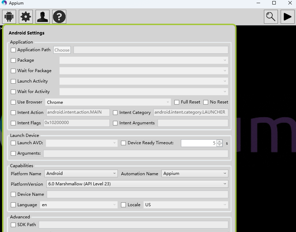
Task: Enable the Application Path checkbox
Action: (13, 50)
